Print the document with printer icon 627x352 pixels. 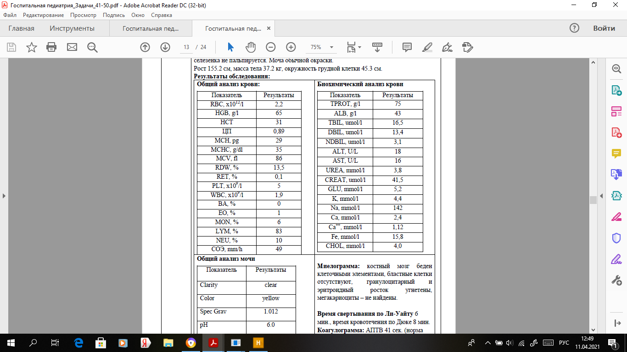click(x=51, y=47)
